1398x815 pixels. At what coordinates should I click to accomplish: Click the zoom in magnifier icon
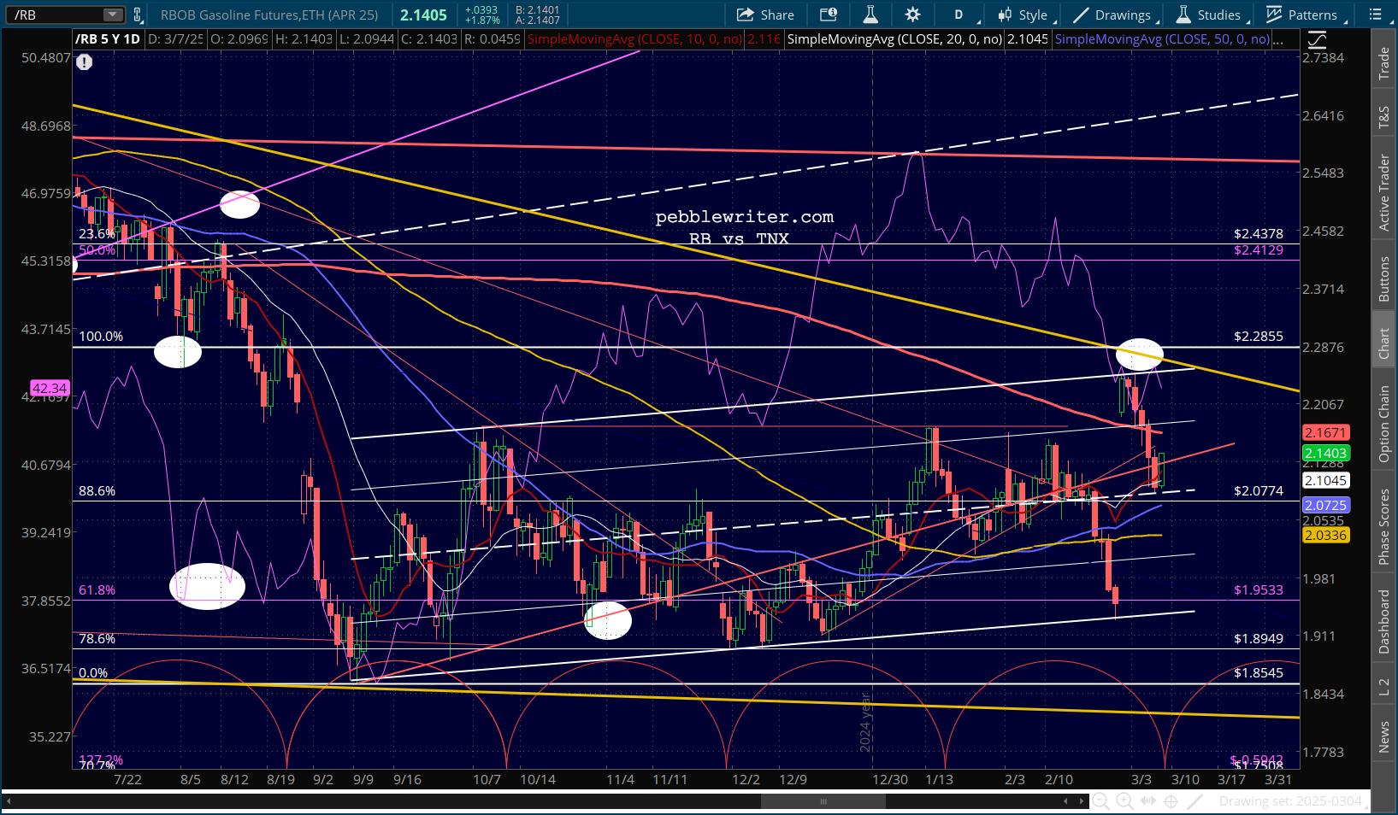tap(1124, 801)
